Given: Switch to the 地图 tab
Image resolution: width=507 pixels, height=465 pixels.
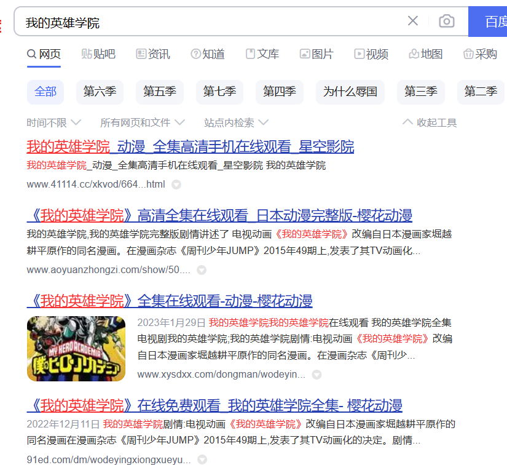Looking at the screenshot, I should click(x=426, y=54).
